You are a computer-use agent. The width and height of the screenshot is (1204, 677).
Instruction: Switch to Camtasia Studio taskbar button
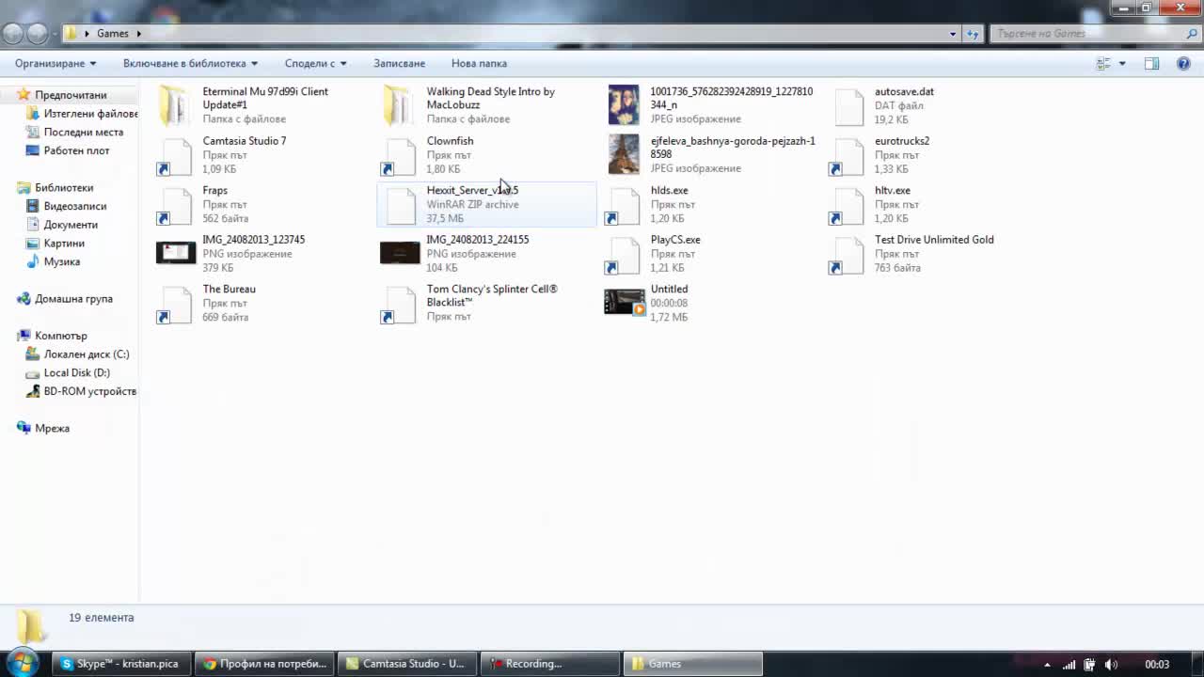point(408,664)
